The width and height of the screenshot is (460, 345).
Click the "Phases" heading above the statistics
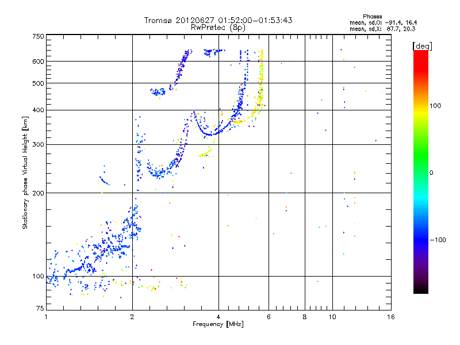pos(372,17)
